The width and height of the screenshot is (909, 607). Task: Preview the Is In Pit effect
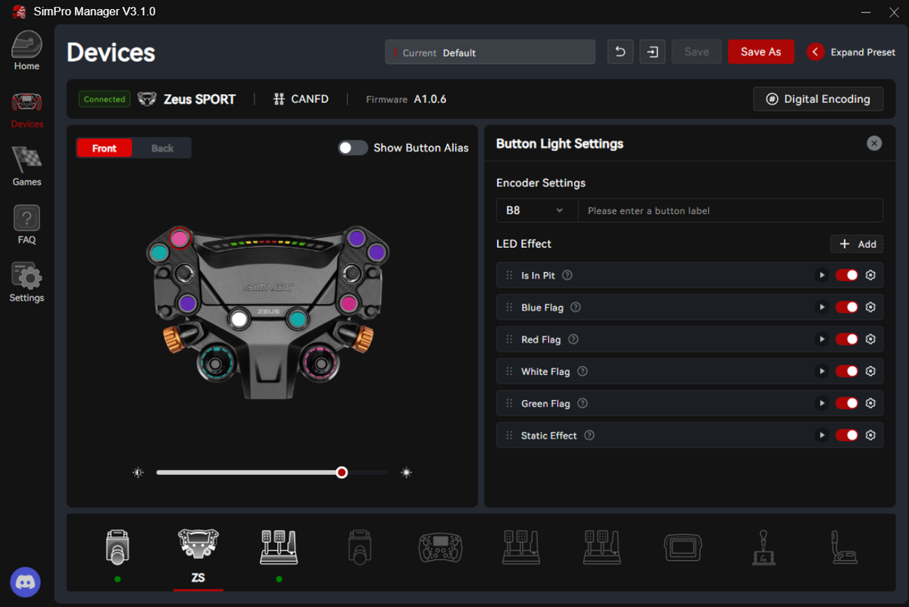(x=821, y=275)
